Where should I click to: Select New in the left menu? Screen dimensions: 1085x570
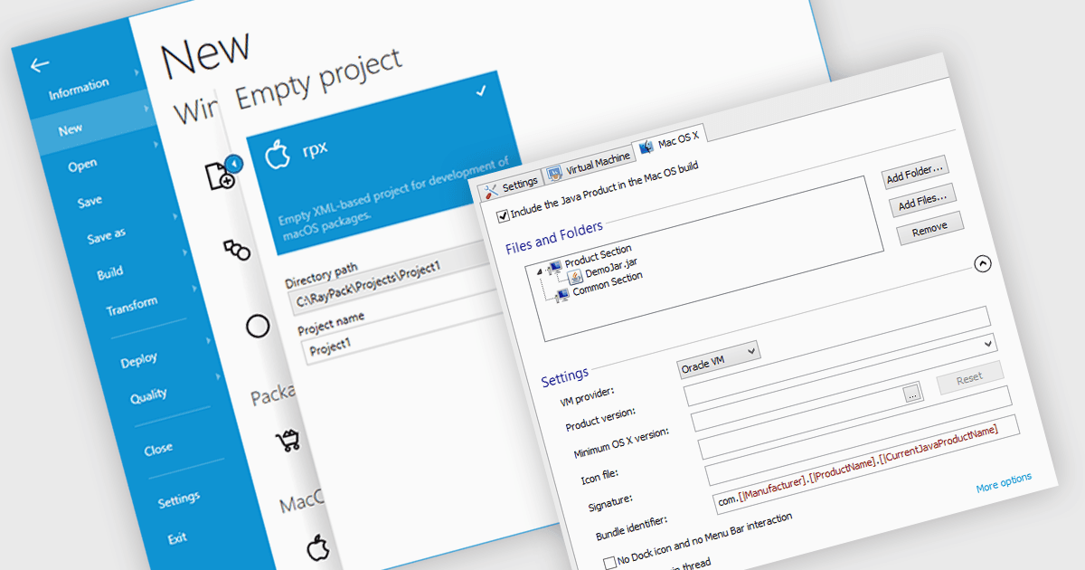point(71,129)
